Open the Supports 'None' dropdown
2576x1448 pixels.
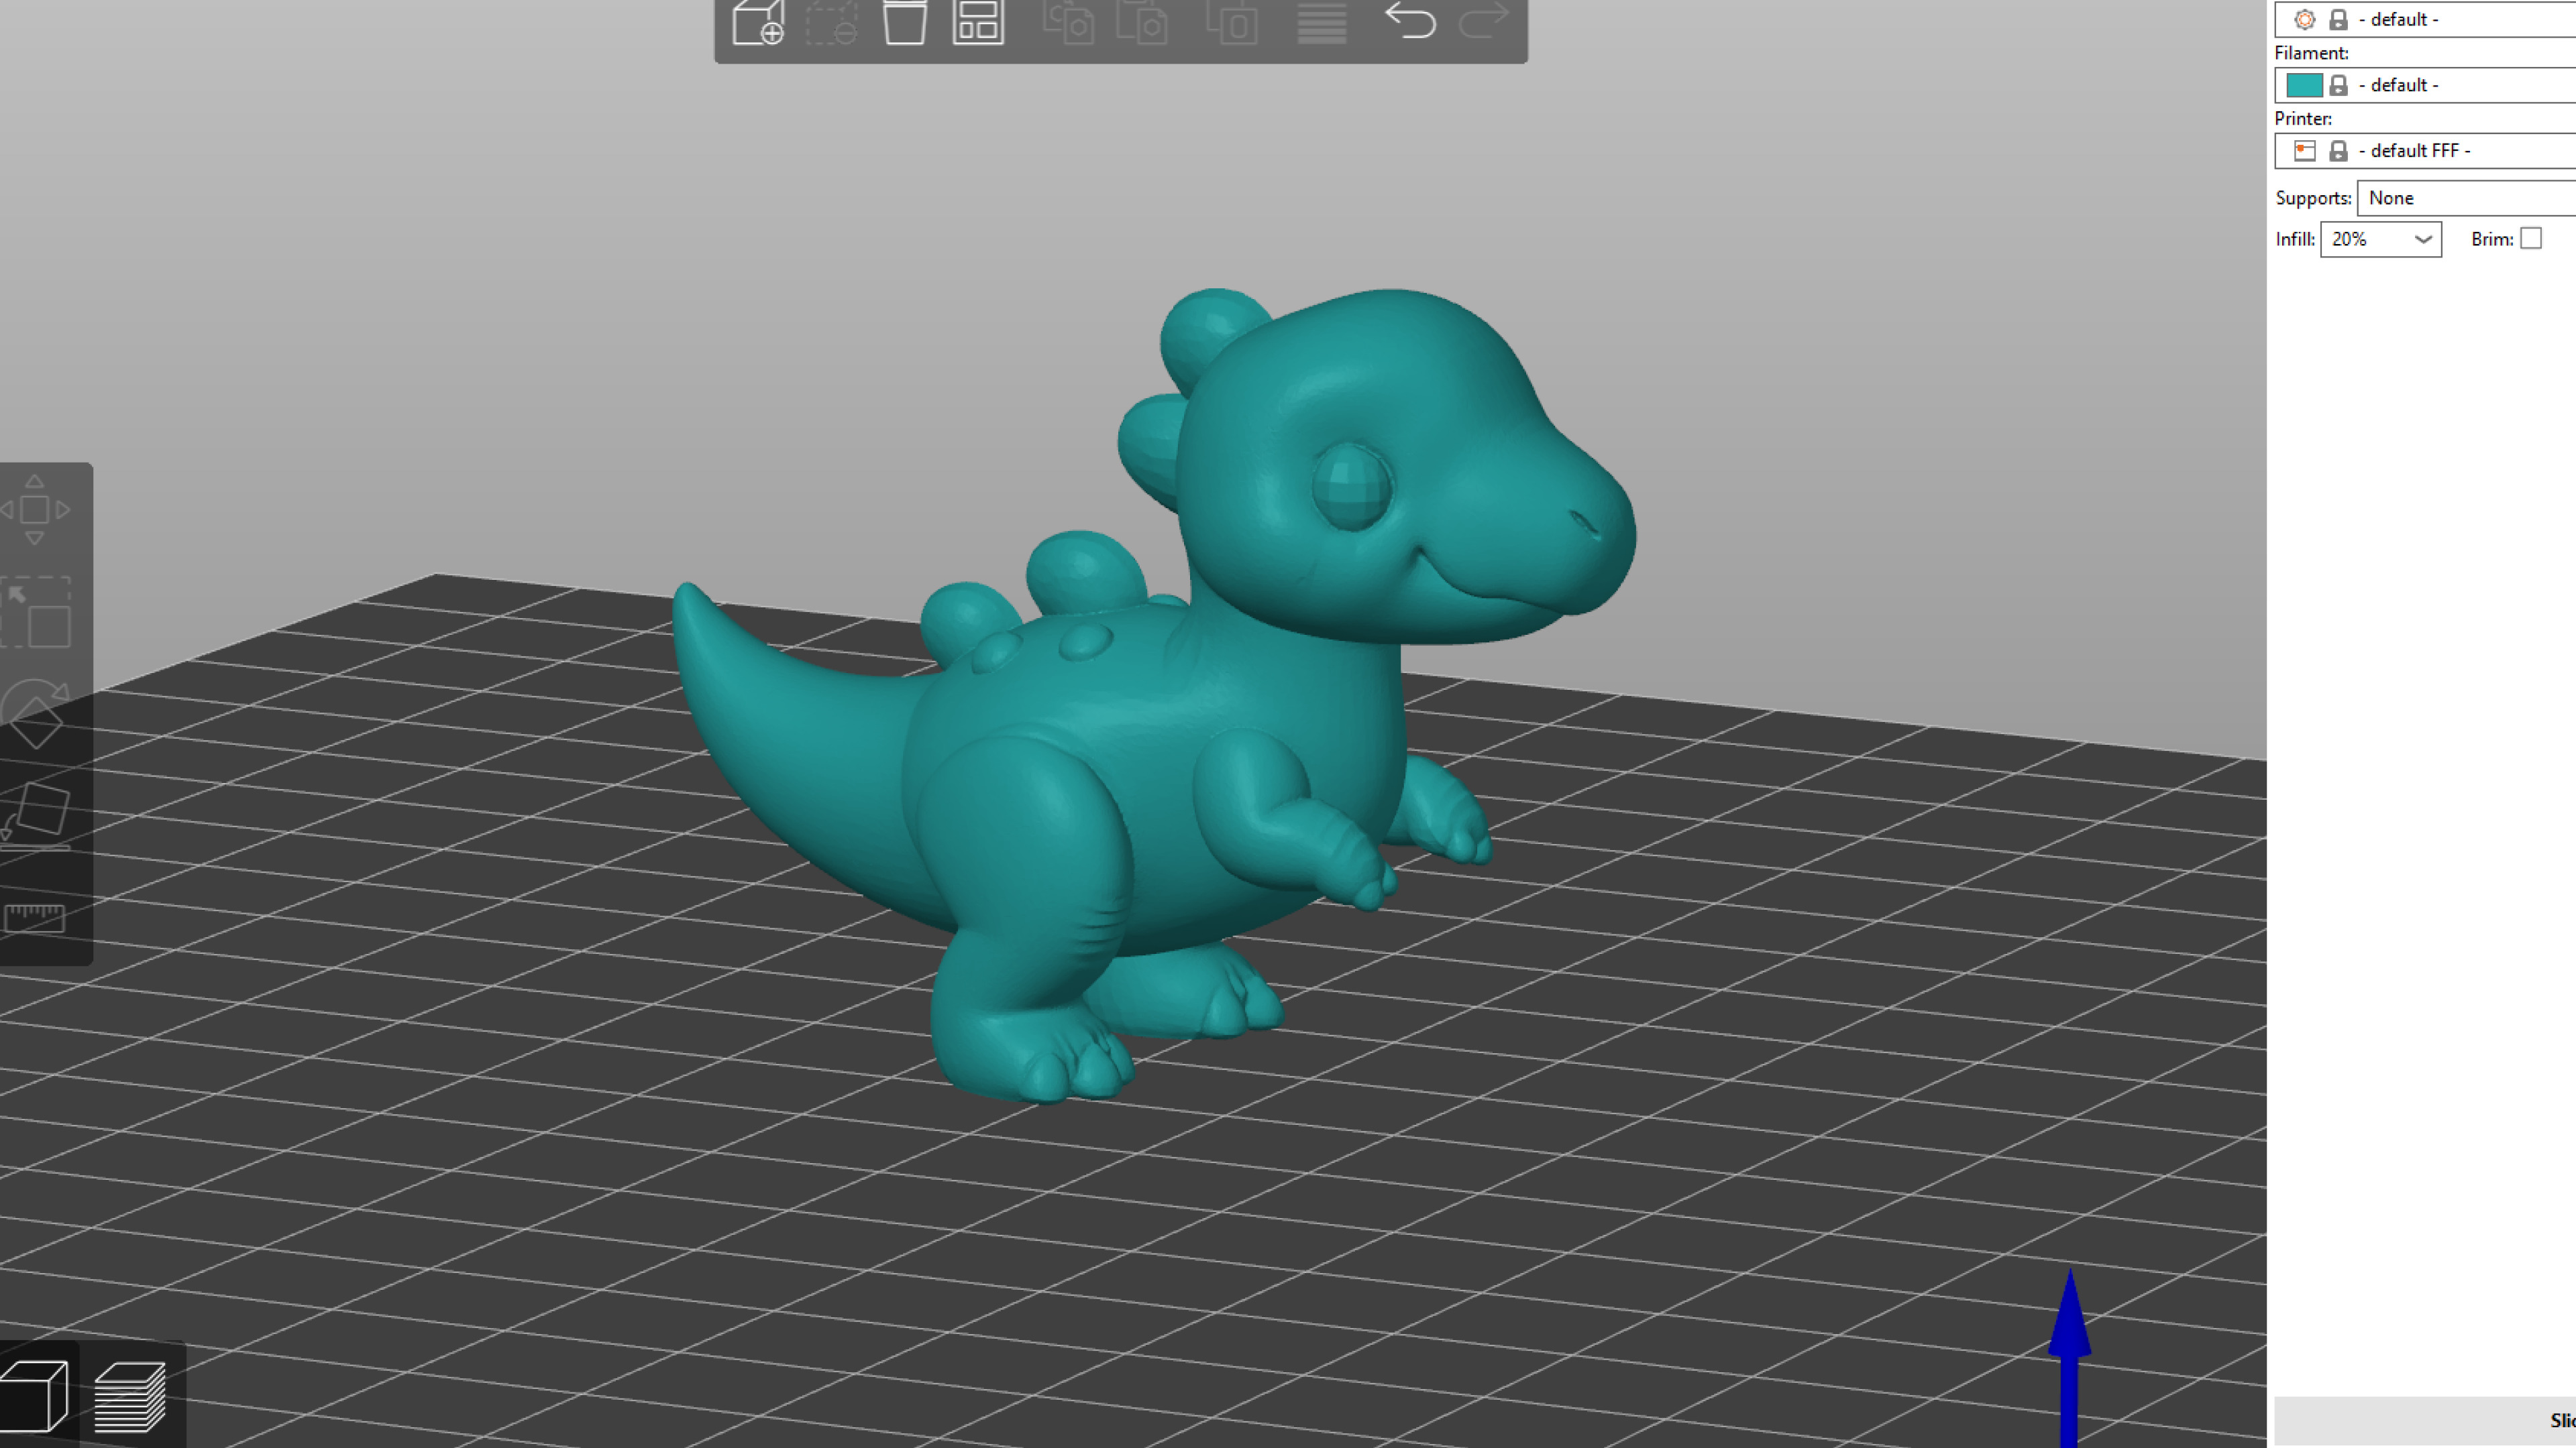coord(2466,198)
